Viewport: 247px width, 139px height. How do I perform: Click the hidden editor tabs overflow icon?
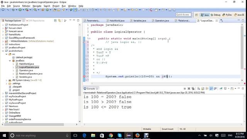[x=222, y=20]
